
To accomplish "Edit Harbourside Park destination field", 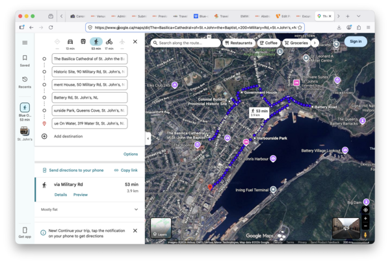I will click(x=90, y=110).
